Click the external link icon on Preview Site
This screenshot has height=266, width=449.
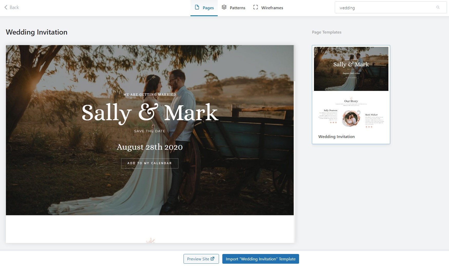click(213, 259)
